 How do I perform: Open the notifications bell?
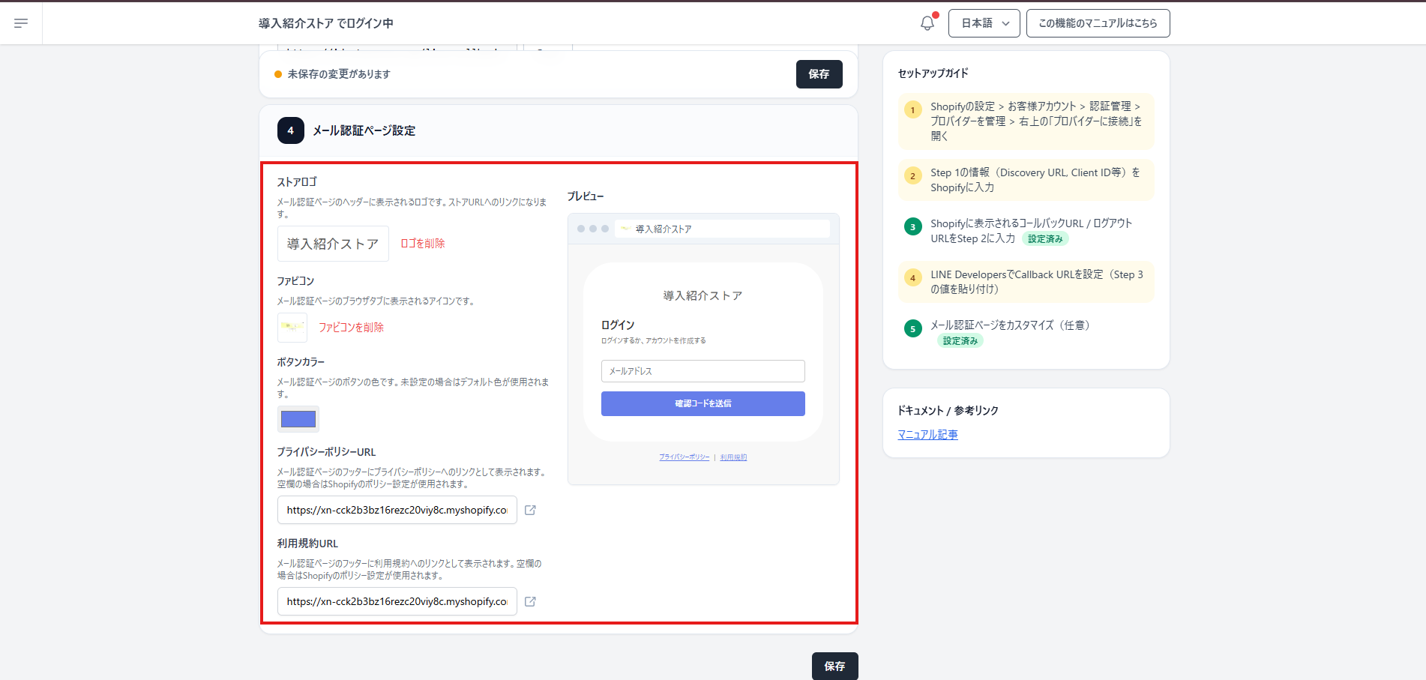(x=927, y=23)
